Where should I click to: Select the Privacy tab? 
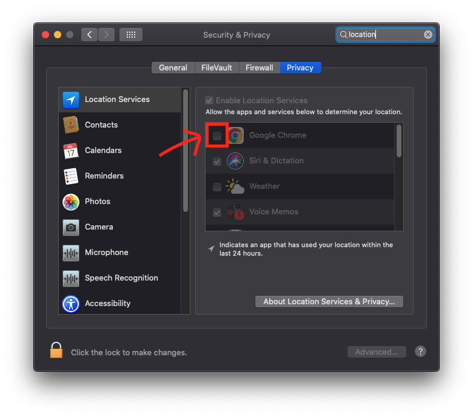300,67
